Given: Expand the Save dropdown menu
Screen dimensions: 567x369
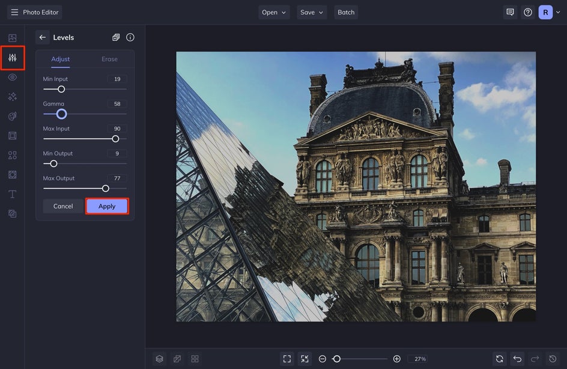Looking at the screenshot, I should [312, 12].
